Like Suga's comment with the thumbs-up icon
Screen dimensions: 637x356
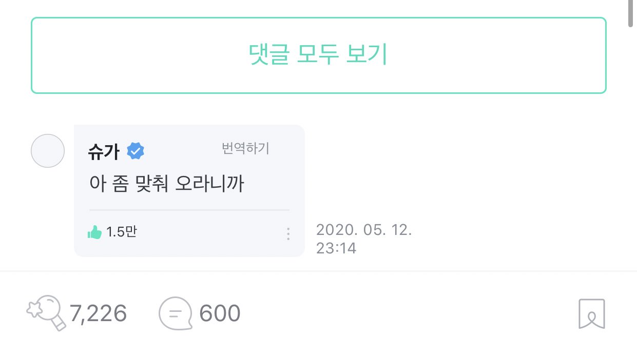(x=94, y=233)
